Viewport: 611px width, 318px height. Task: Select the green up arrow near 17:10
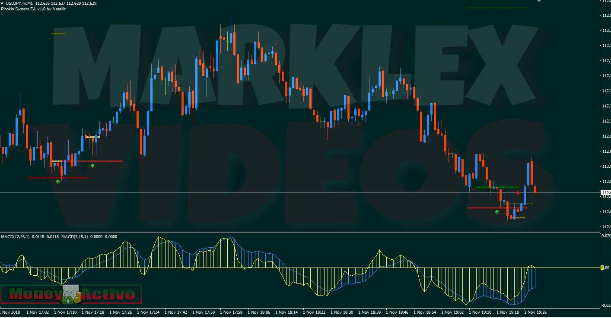tap(58, 182)
